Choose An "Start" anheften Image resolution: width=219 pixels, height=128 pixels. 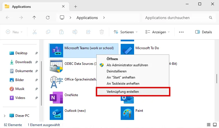[x=133, y=77]
